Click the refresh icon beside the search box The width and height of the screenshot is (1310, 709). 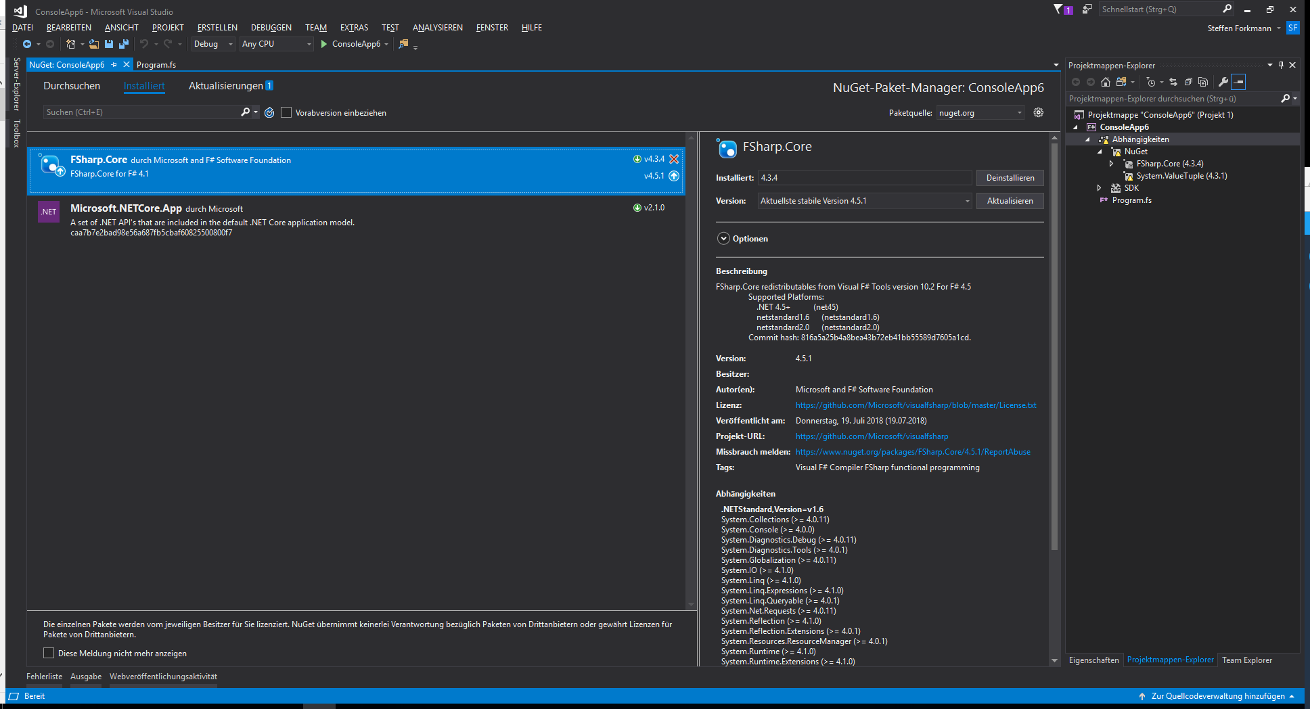[x=269, y=112]
